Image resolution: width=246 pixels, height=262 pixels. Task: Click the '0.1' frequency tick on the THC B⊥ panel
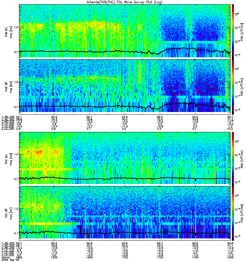(16, 179)
